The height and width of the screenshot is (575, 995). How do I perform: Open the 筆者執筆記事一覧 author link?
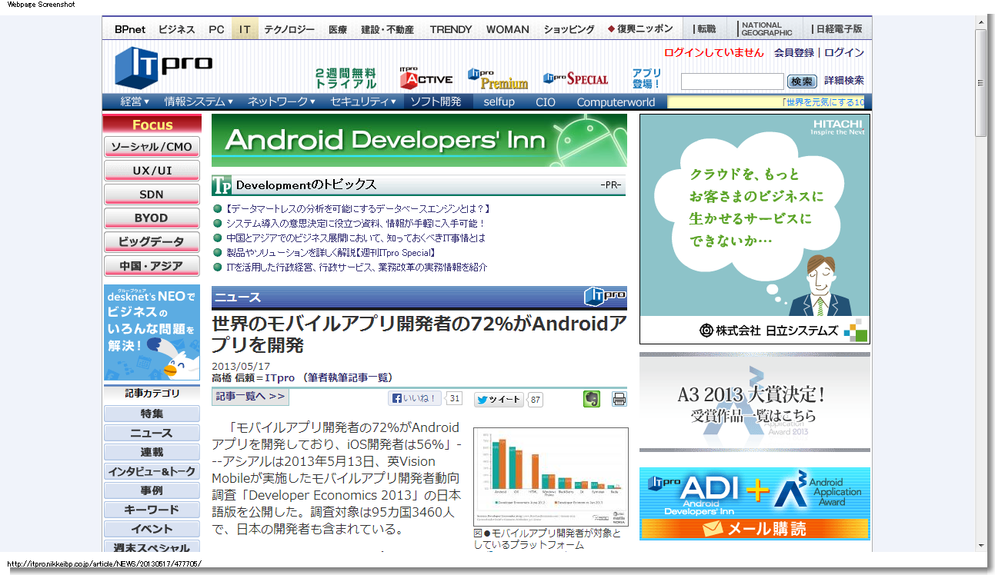349,377
